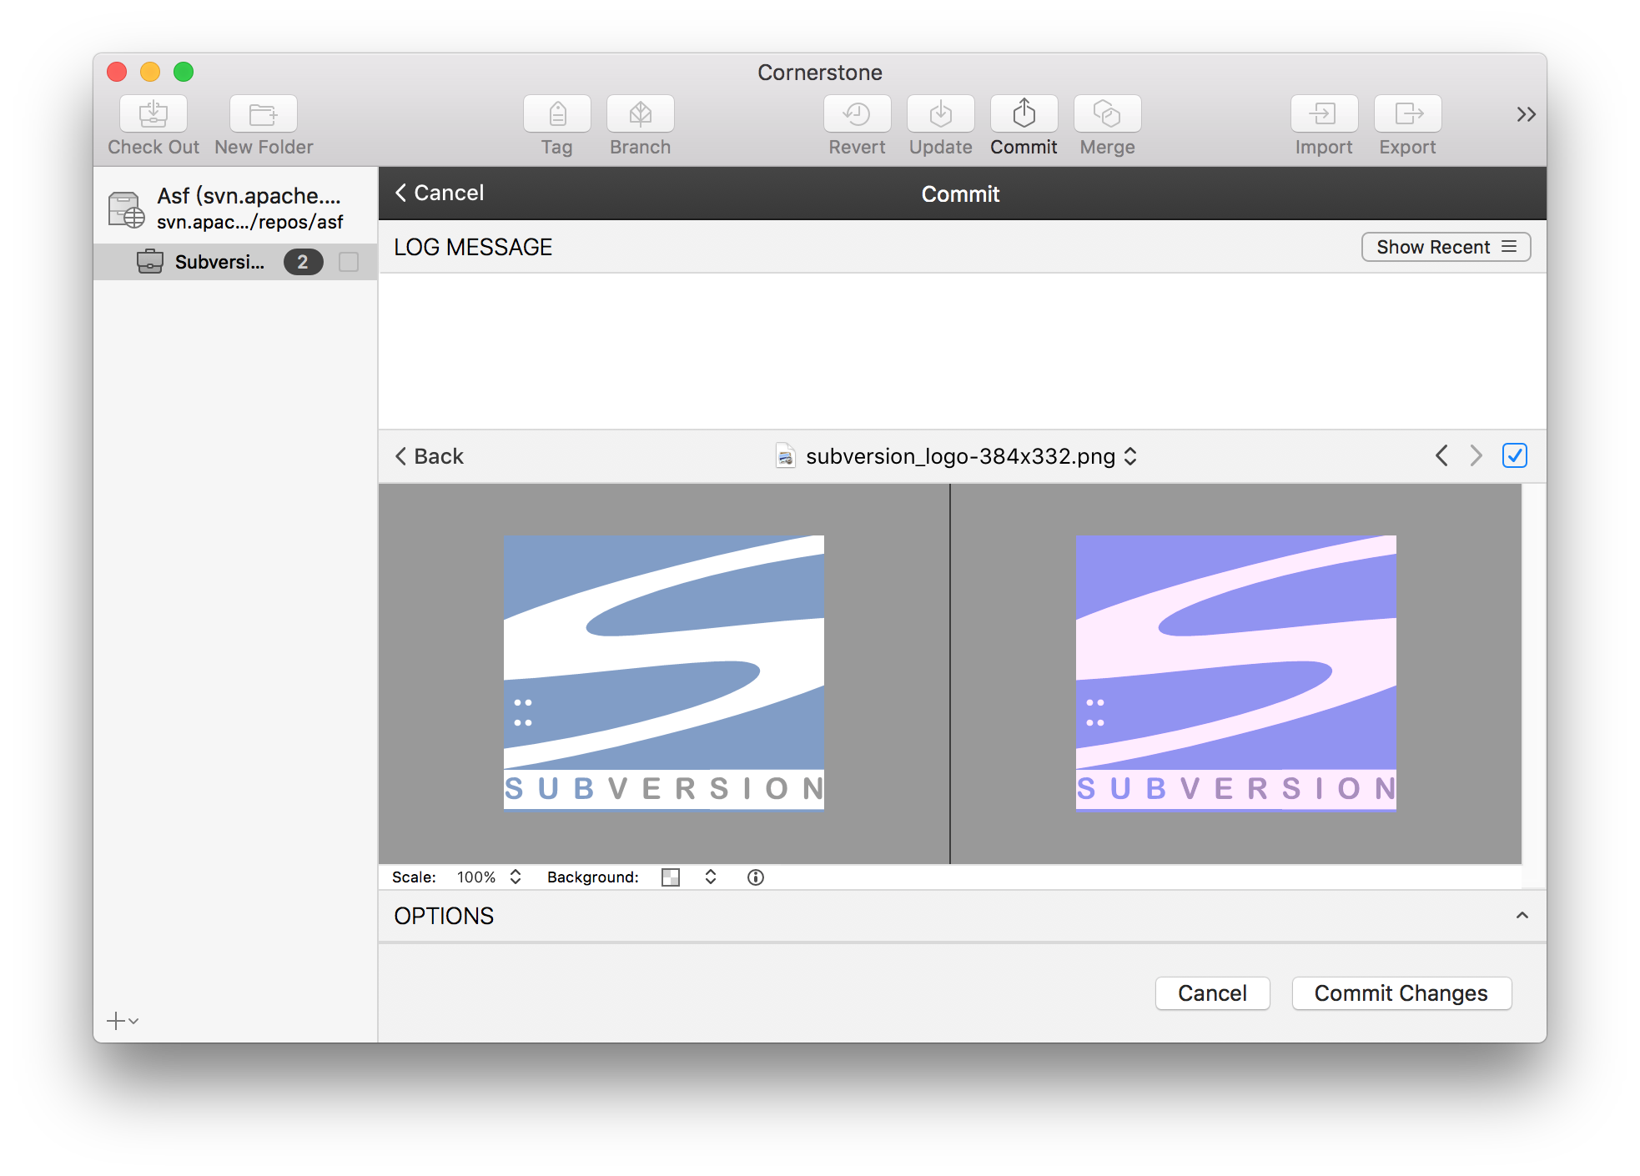The height and width of the screenshot is (1176, 1640).
Task: Select the Check Out tool
Action: click(x=153, y=123)
